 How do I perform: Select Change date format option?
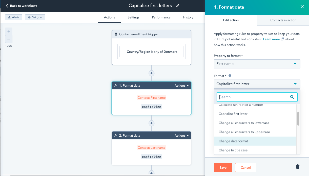pyautogui.click(x=233, y=141)
